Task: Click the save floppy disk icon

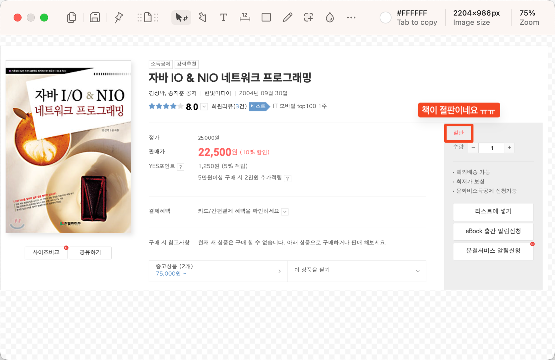Action: point(95,18)
